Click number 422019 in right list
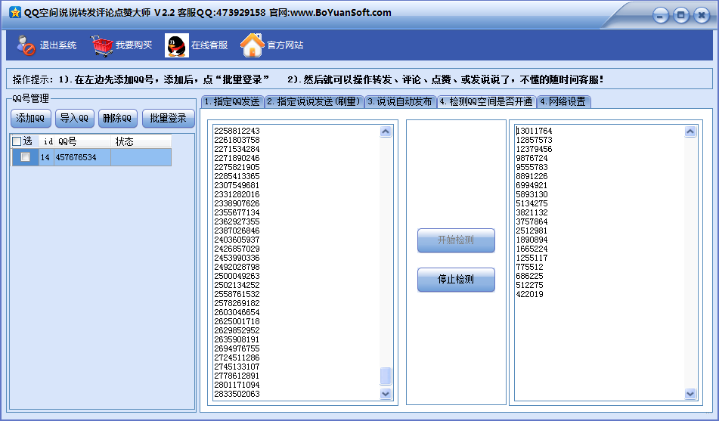 [530, 294]
